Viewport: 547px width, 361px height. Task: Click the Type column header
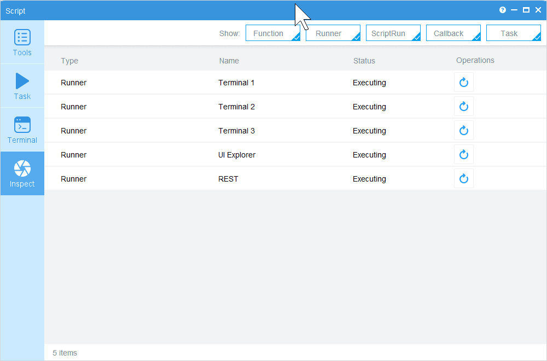tap(69, 61)
